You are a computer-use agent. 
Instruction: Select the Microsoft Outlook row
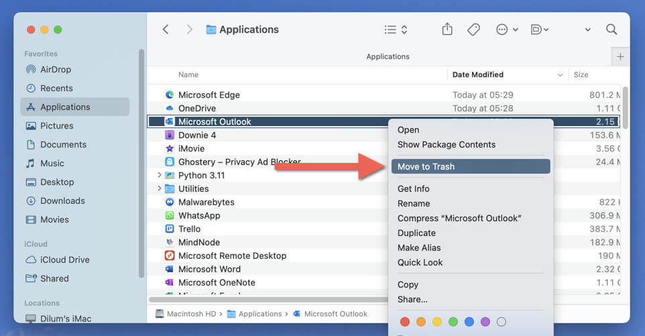(268, 122)
